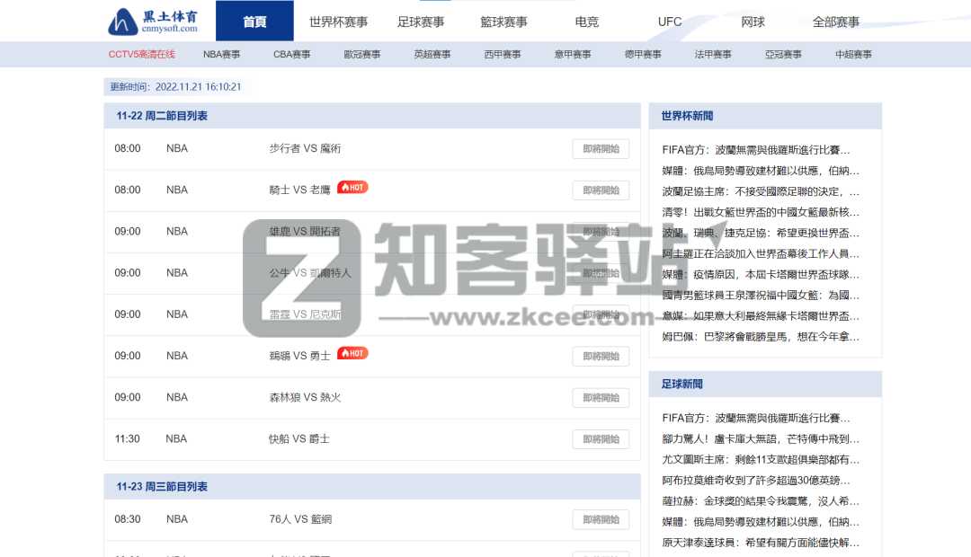This screenshot has width=971, height=557.
Task: Click the HOT badge beside 鵜鶘 VS 勇士
Action: 352,353
